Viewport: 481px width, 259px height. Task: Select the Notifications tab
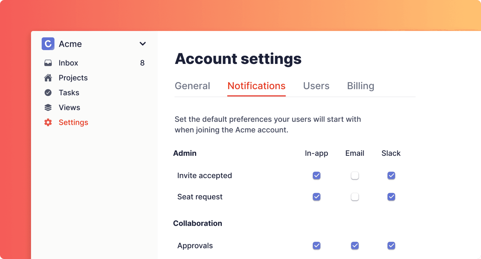coord(256,86)
